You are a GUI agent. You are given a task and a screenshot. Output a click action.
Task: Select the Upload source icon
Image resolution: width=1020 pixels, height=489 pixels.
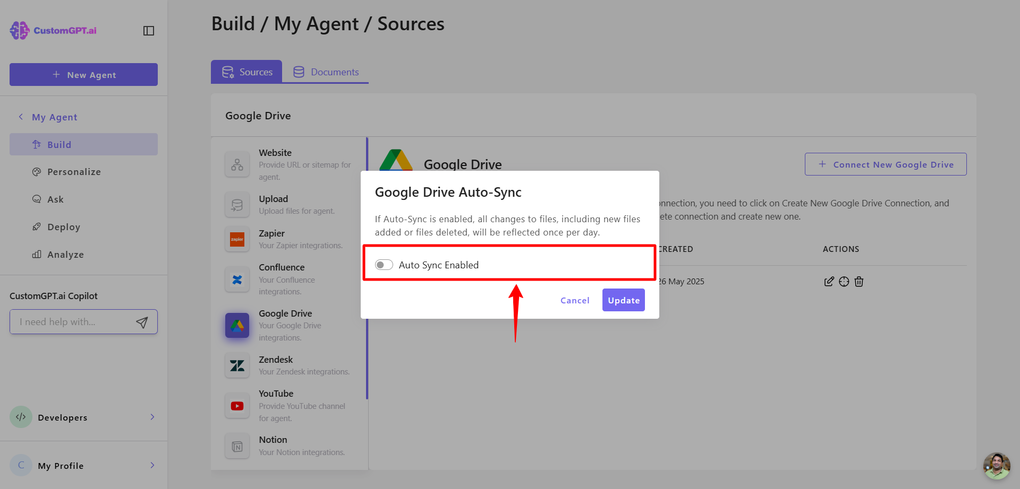(x=237, y=205)
